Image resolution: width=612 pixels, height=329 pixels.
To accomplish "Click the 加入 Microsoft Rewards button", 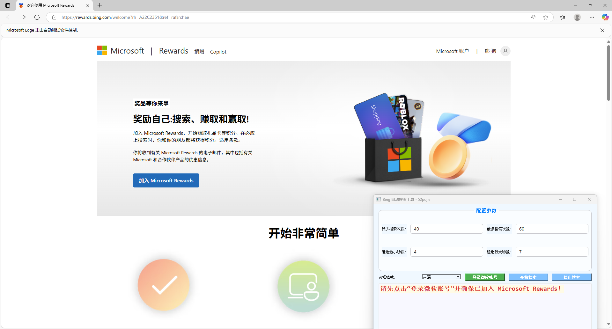I will (166, 180).
